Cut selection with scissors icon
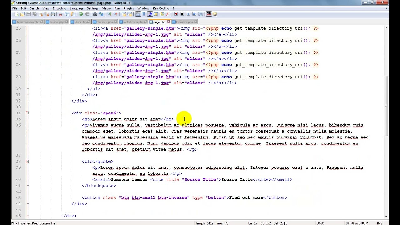400x225 pixels. click(61, 14)
